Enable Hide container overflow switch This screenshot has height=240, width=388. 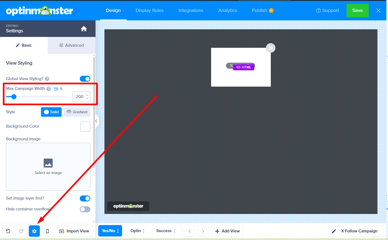[x=85, y=209]
